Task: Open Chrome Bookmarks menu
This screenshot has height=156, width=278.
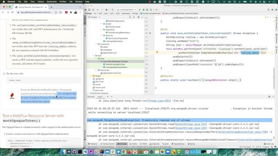Action: tap(52, 2)
